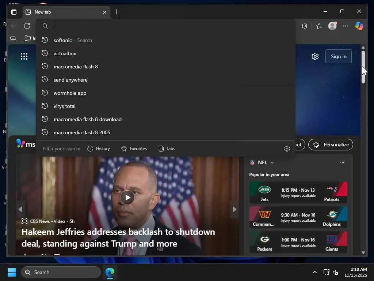374x281 pixels.
Task: Open the network status tray icon
Action: tap(326, 272)
